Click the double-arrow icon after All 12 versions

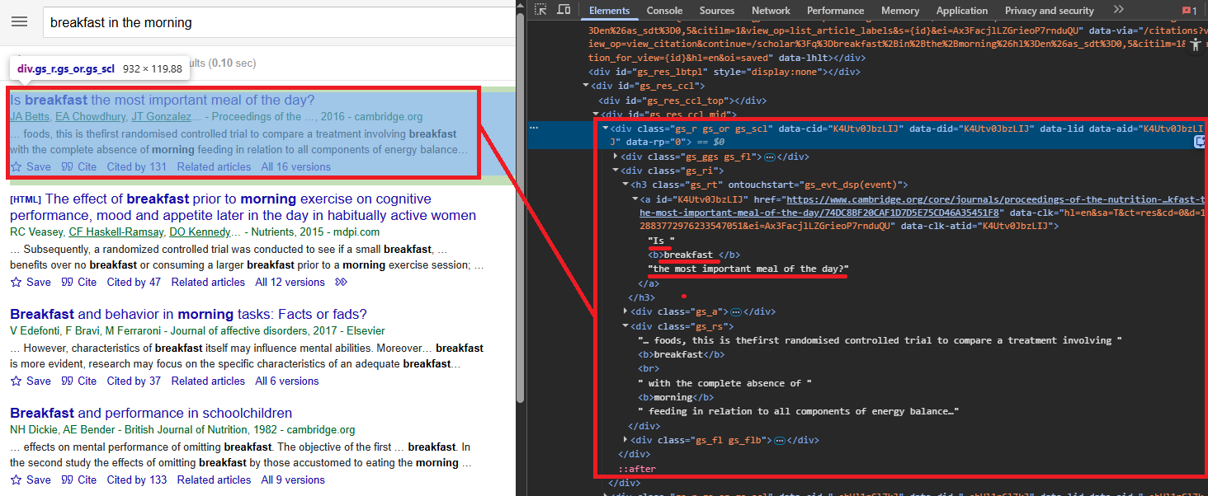click(341, 282)
